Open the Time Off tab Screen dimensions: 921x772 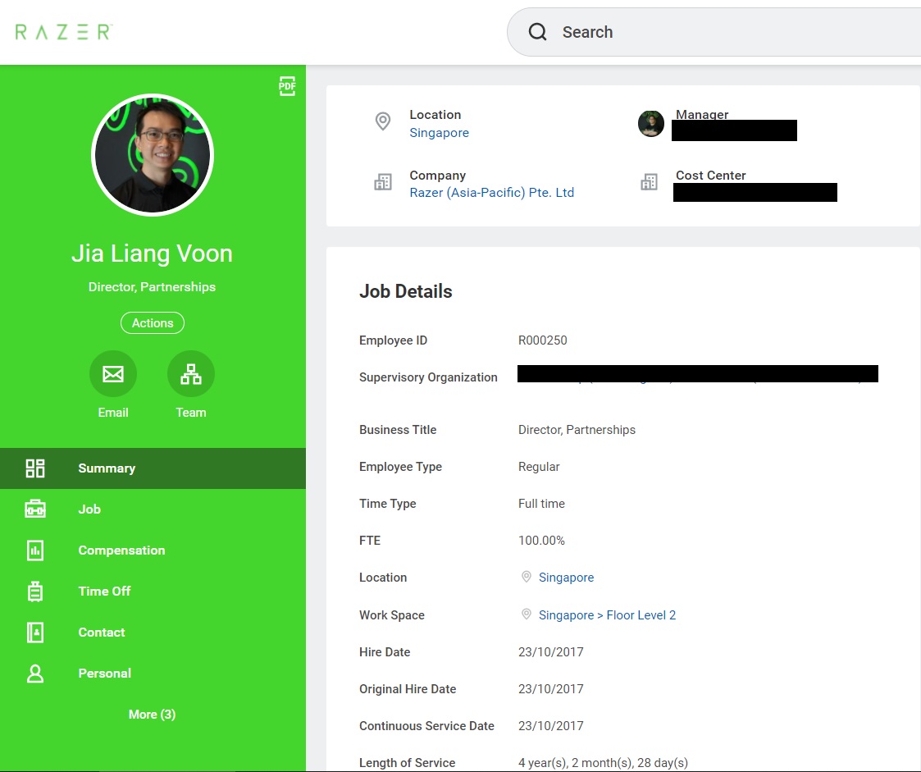tap(153, 591)
